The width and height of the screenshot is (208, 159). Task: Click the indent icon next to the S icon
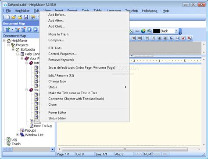click(165, 38)
